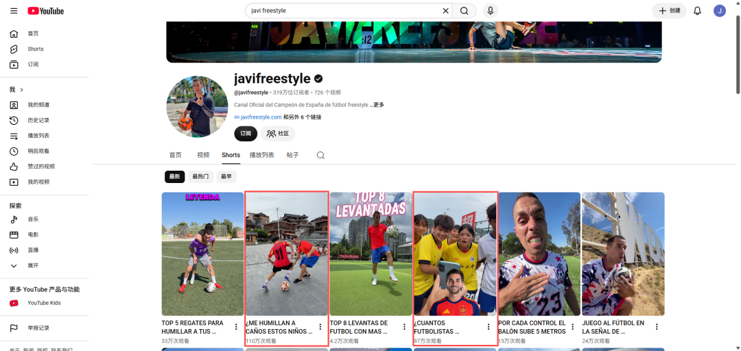The height and width of the screenshot is (351, 741).
Task: Expand channel description with 更多
Action: pos(379,105)
